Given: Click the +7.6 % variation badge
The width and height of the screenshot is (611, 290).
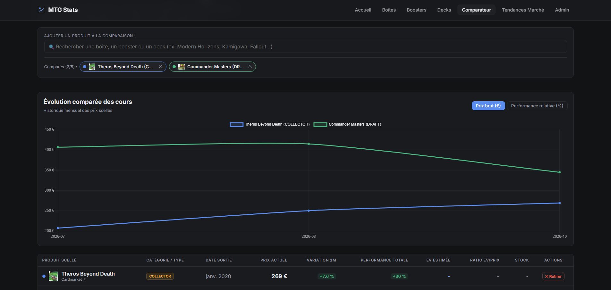Looking at the screenshot, I should (x=327, y=276).
